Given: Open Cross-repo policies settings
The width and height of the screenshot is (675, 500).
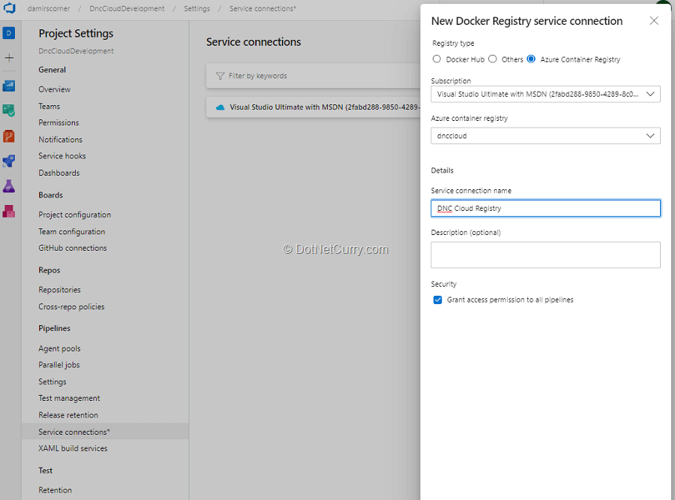Looking at the screenshot, I should pos(71,307).
